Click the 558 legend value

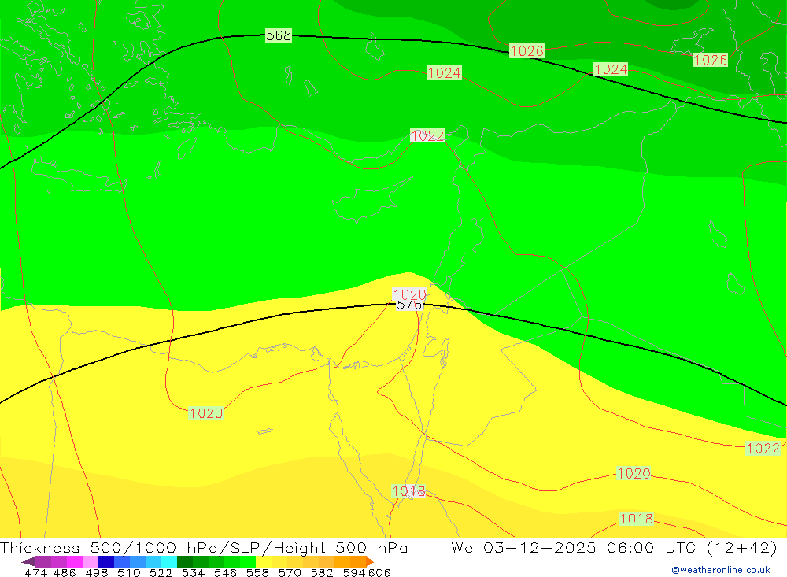pos(257,572)
